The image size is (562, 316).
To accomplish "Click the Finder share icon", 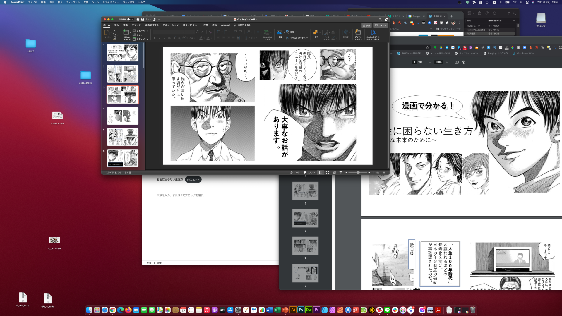I will (479, 13).
